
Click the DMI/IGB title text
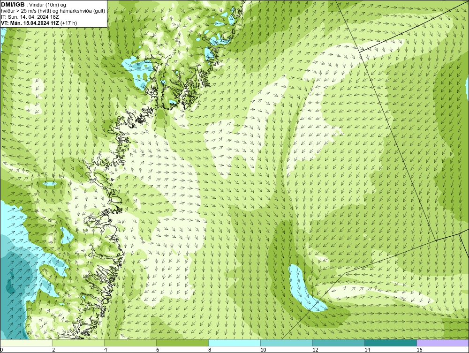pos(13,5)
